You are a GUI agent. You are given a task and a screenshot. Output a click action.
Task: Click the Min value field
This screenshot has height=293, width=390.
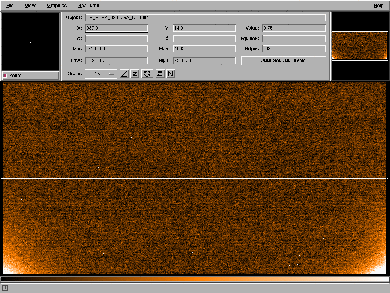click(116, 49)
